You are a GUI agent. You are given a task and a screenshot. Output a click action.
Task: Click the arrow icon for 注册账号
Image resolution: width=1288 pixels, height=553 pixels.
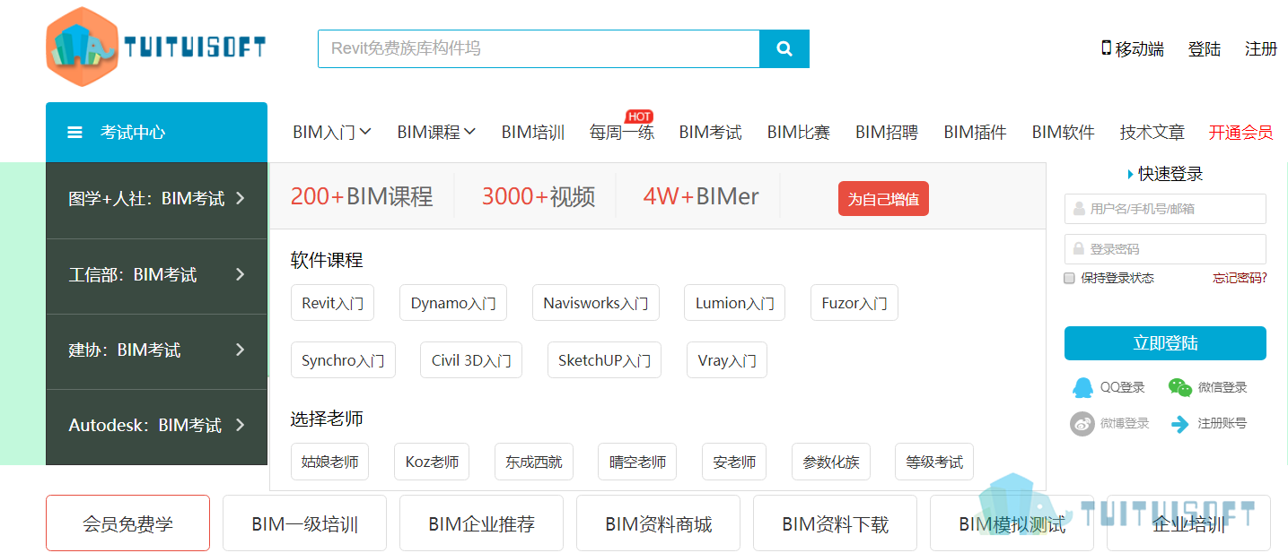tap(1180, 423)
